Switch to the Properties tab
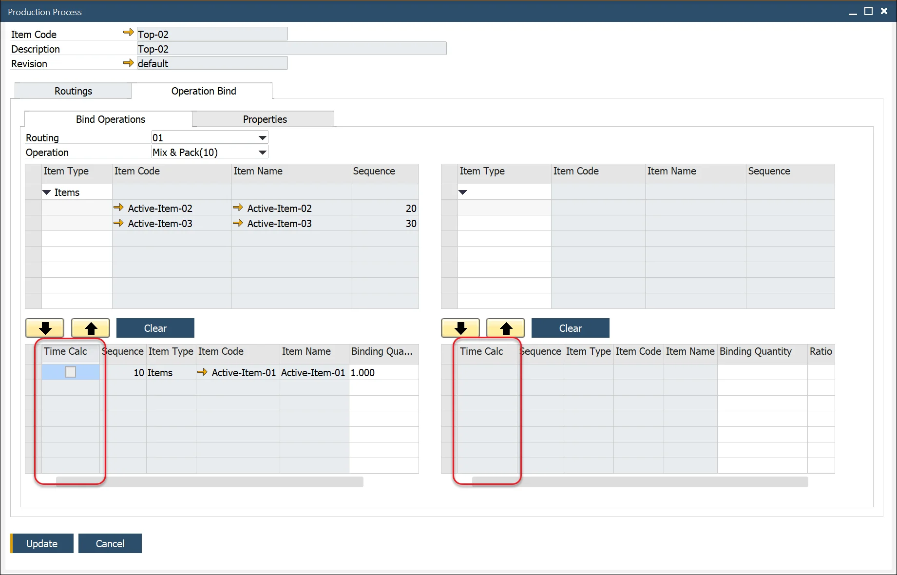This screenshot has height=575, width=897. pos(264,119)
